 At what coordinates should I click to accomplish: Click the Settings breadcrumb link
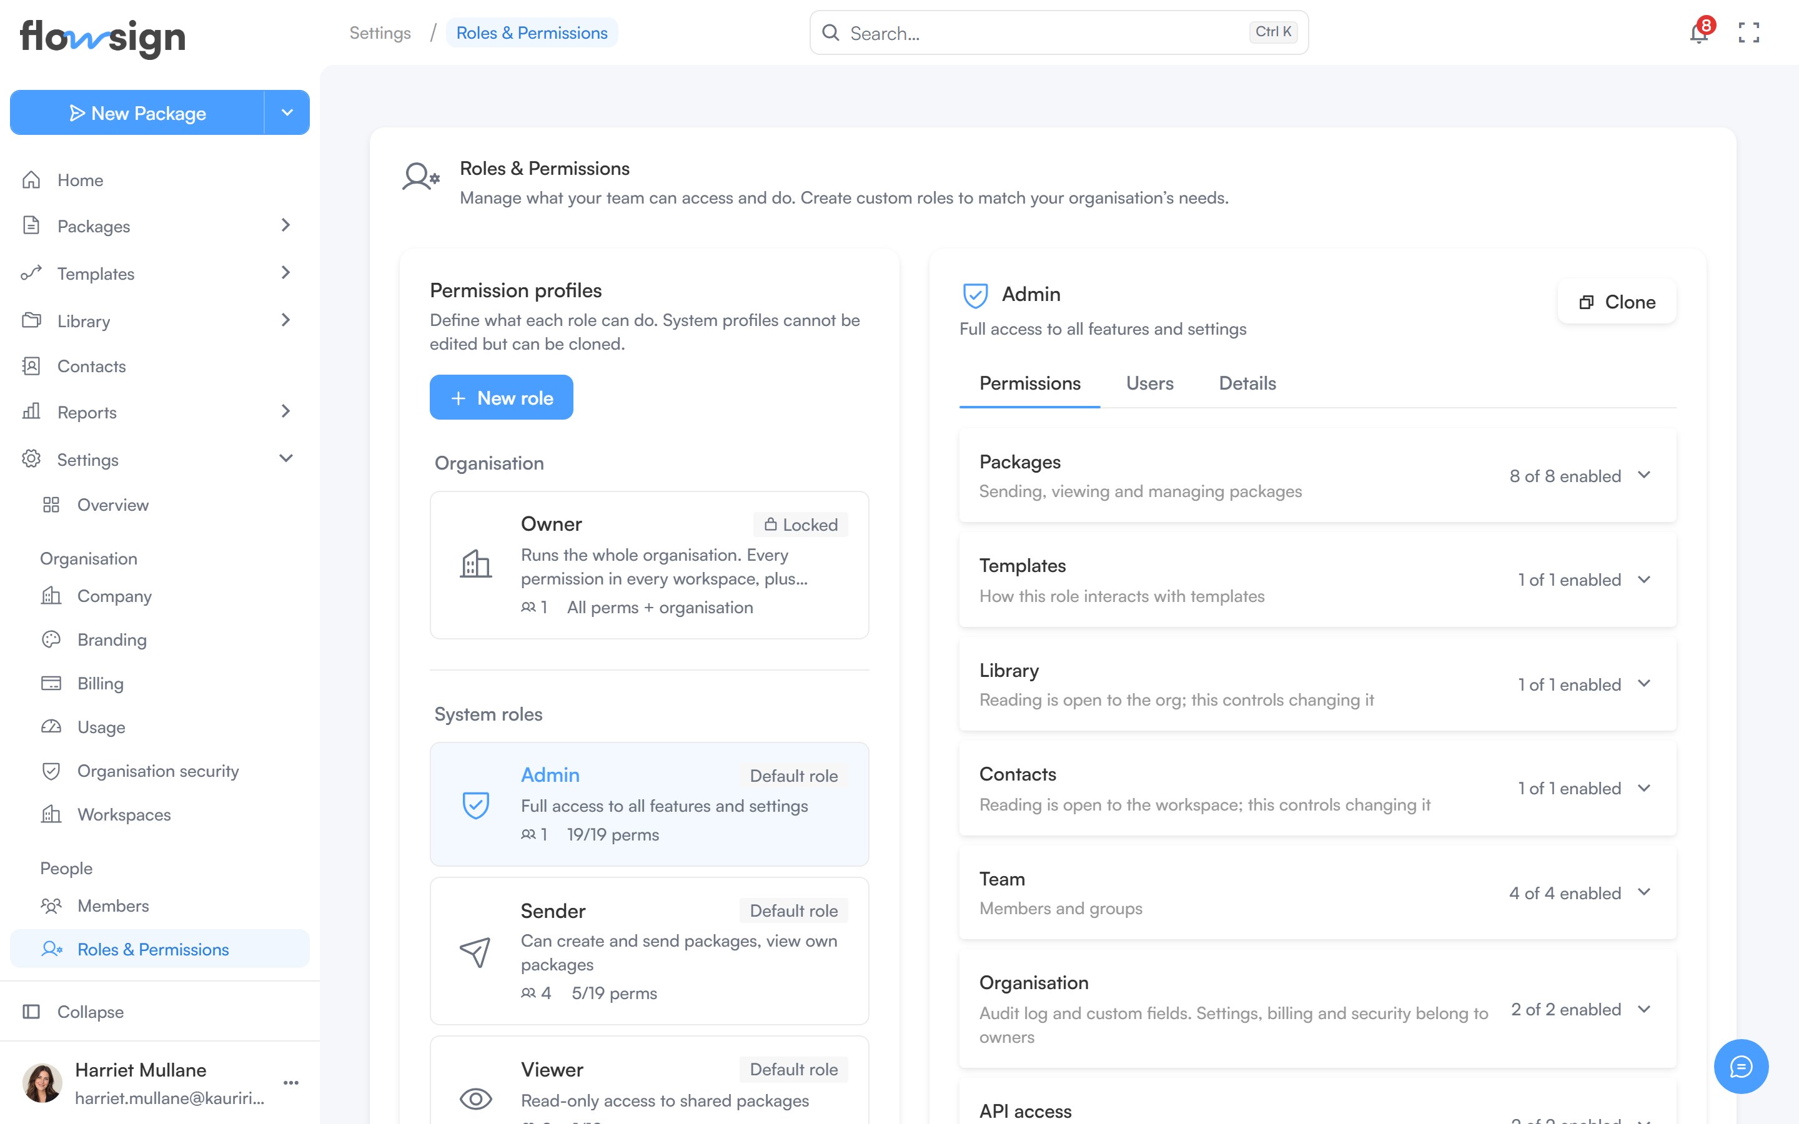point(380,32)
